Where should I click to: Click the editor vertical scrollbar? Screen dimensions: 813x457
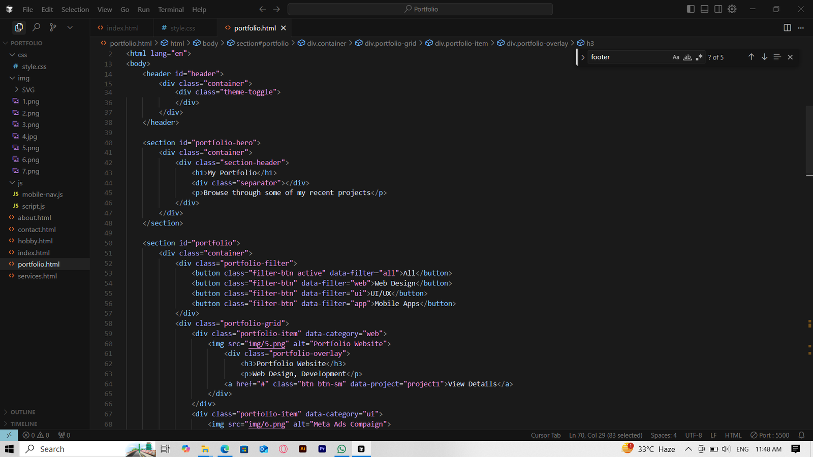[x=809, y=141]
